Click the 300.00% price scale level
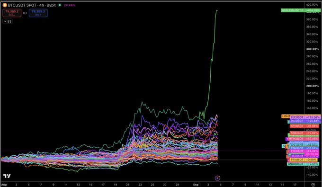The image size is (322, 187). (313, 49)
